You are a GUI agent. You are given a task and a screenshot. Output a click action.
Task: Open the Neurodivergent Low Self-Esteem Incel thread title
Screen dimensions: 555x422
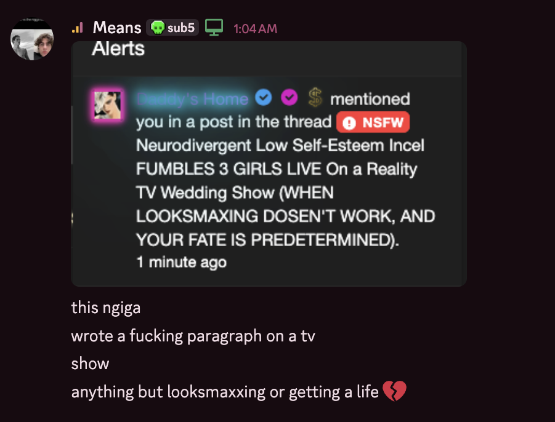coord(285,193)
